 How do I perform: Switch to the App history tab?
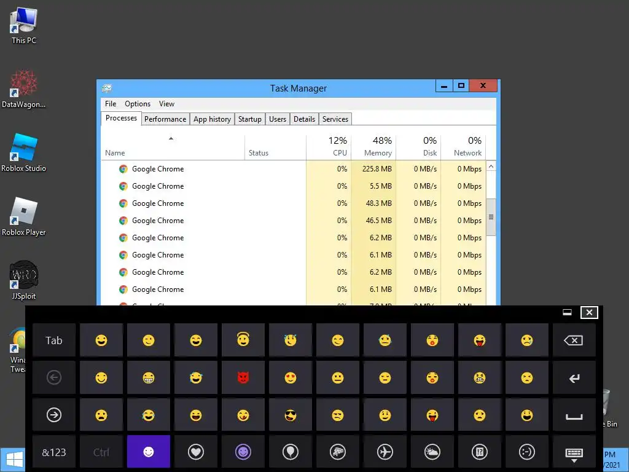tap(212, 119)
